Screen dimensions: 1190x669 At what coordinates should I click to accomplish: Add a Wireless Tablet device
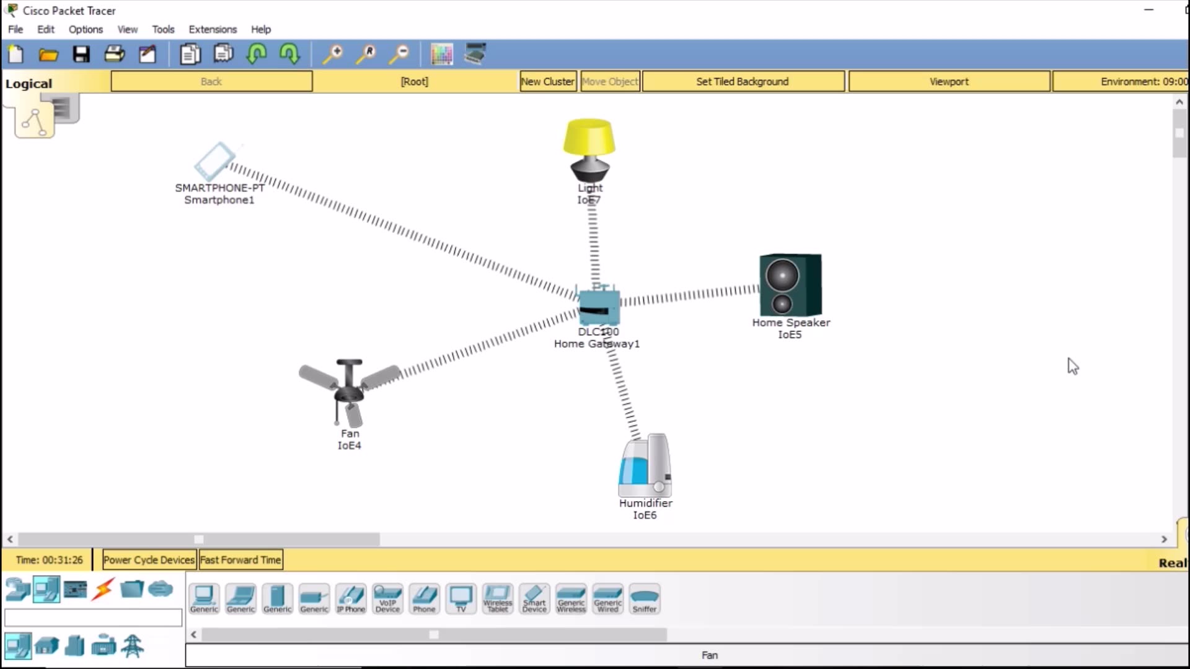(x=497, y=598)
